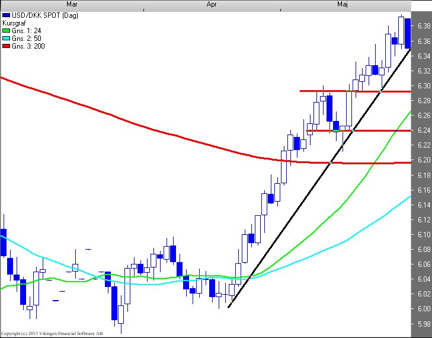This screenshot has width=432, height=338.
Task: Click the 6.28 price axis label
Action: (424, 101)
